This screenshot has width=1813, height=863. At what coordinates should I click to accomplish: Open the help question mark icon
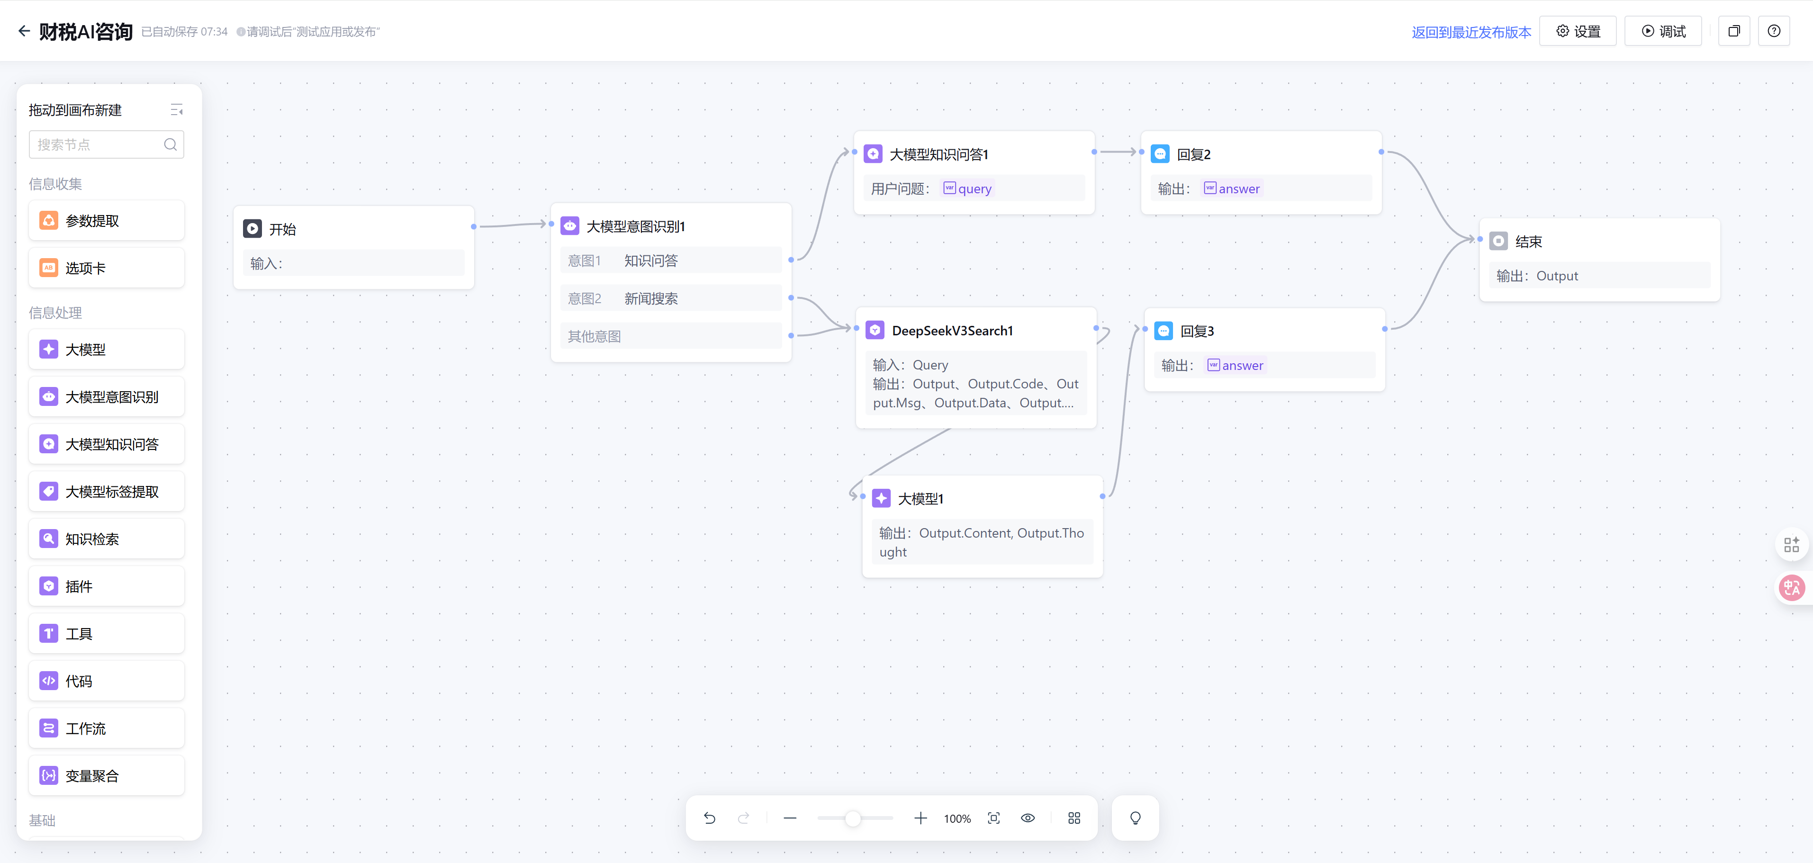click(x=1774, y=31)
